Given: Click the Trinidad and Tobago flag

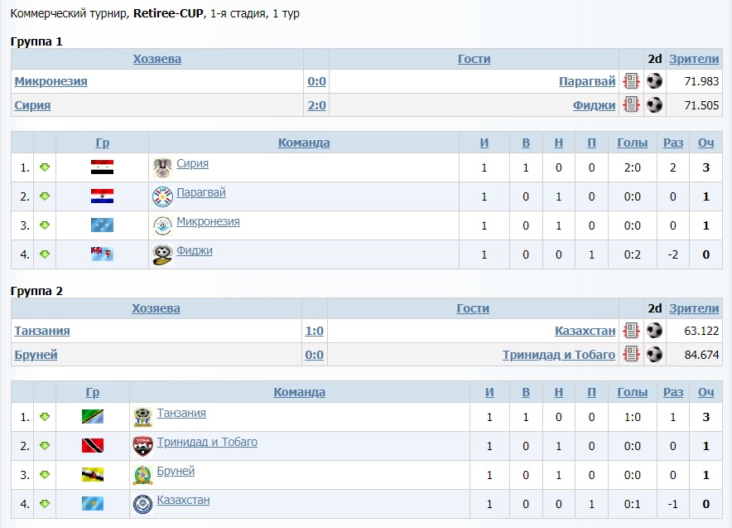Looking at the screenshot, I should pos(93,446).
